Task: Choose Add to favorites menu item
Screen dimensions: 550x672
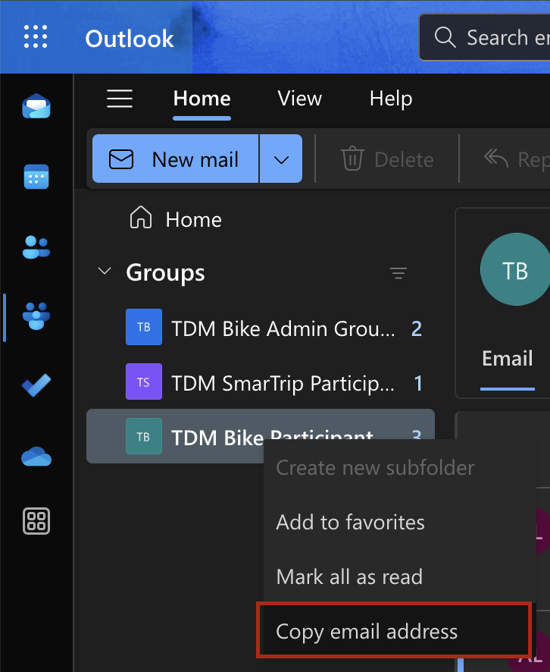Action: point(400,522)
